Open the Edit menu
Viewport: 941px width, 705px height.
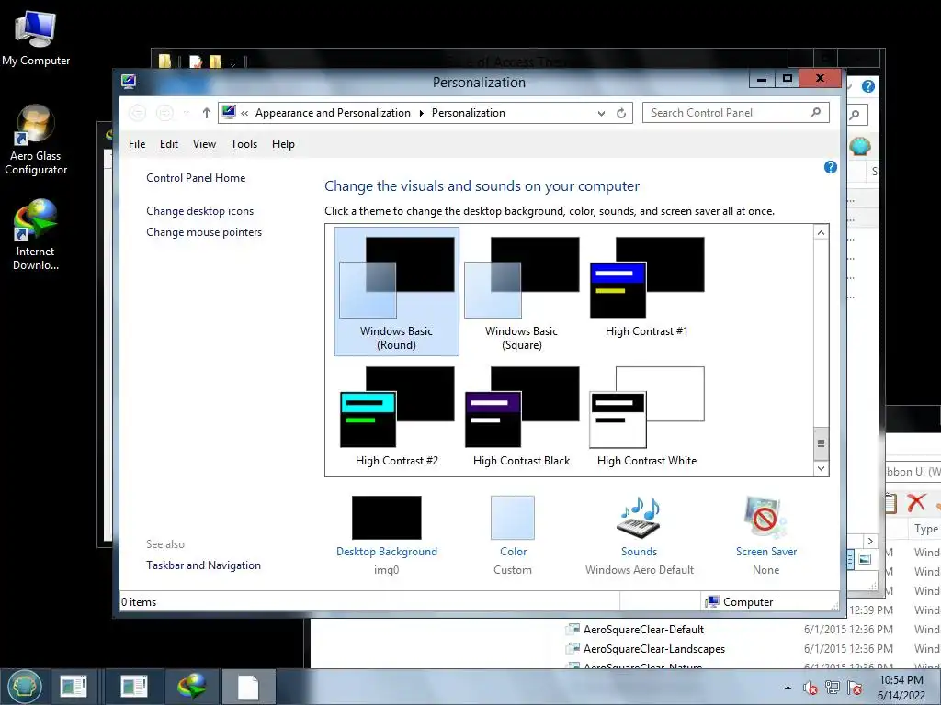click(169, 144)
